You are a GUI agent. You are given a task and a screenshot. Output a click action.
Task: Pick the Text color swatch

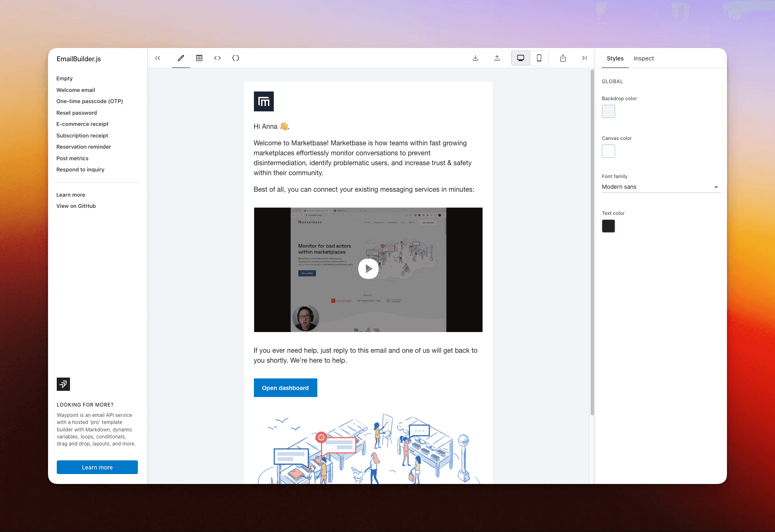[x=608, y=226]
